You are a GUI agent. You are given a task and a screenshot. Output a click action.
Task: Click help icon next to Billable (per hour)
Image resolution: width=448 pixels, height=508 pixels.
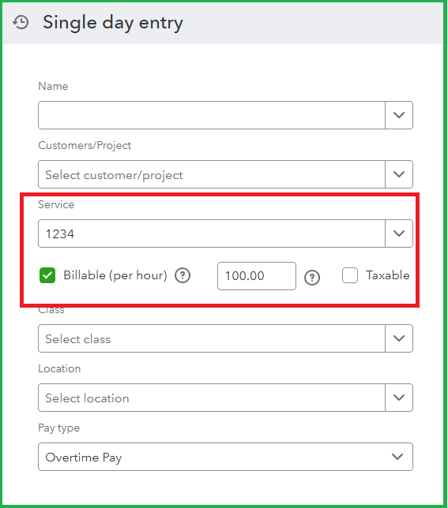tap(183, 276)
